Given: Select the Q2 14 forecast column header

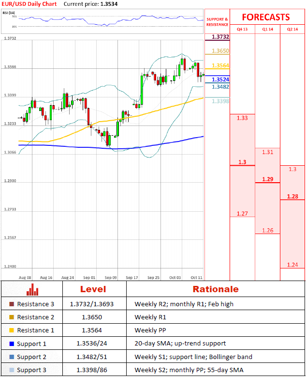Looking at the screenshot, I should click(292, 29).
